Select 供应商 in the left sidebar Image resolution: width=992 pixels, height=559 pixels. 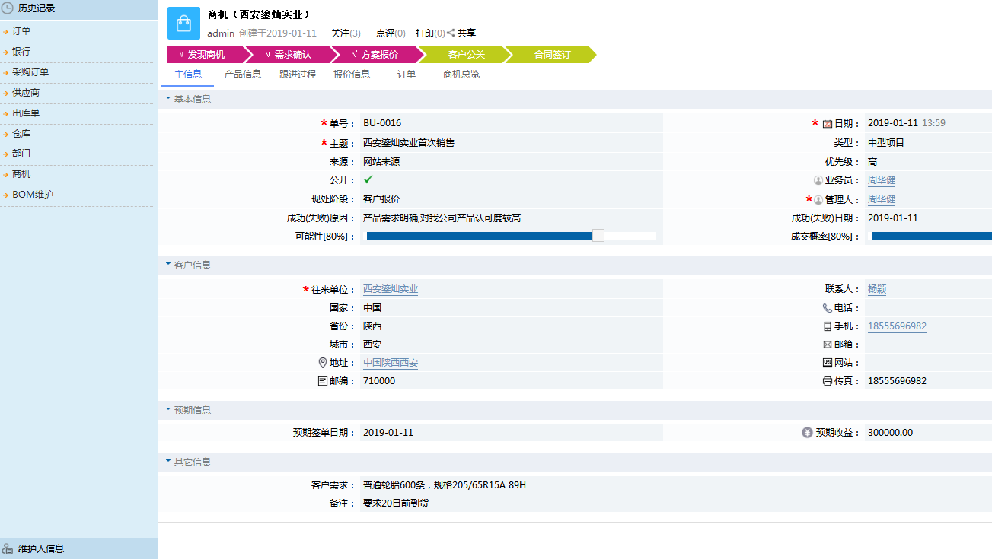point(27,92)
